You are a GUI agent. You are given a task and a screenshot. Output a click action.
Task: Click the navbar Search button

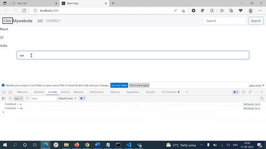pyautogui.click(x=256, y=21)
